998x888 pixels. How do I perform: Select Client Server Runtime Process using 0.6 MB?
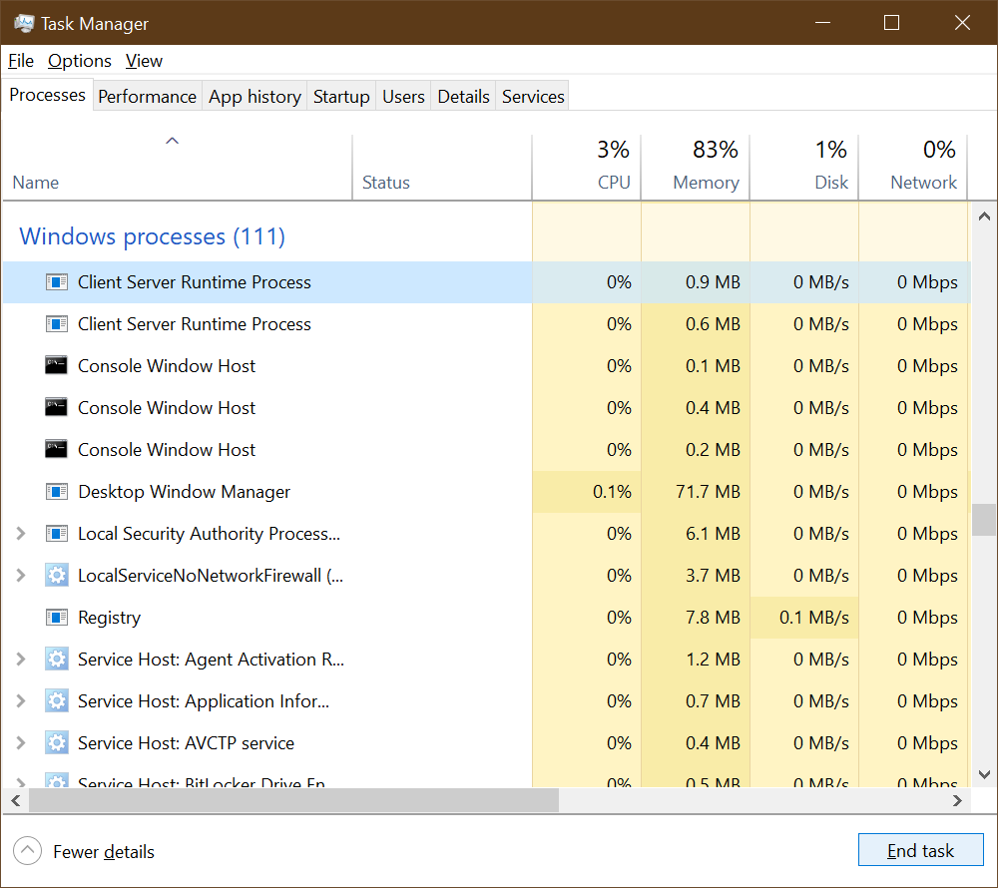(x=487, y=324)
